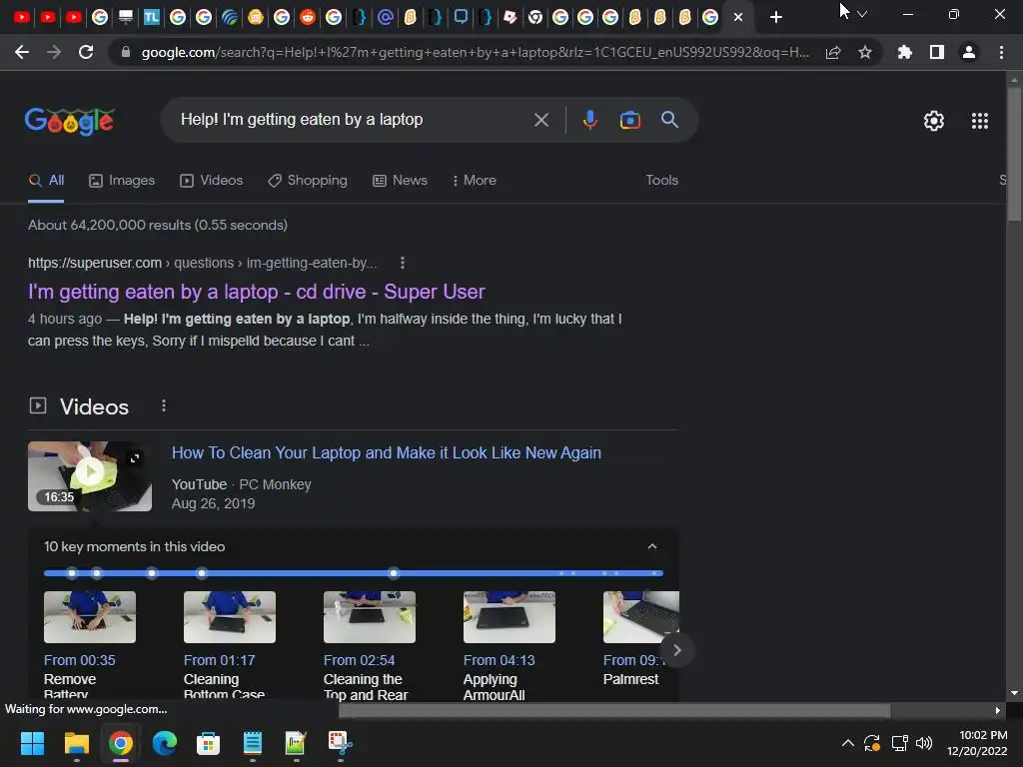Open clock and date in taskbar
This screenshot has height=767, width=1023.
click(977, 743)
